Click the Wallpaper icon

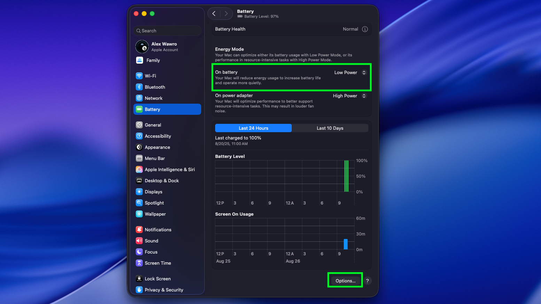(139, 214)
